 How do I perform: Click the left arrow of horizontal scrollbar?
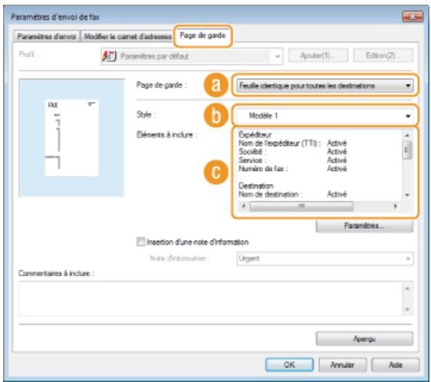tap(243, 206)
